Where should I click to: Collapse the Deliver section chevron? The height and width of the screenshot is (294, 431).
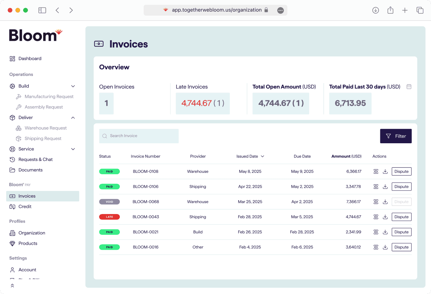[73, 118]
